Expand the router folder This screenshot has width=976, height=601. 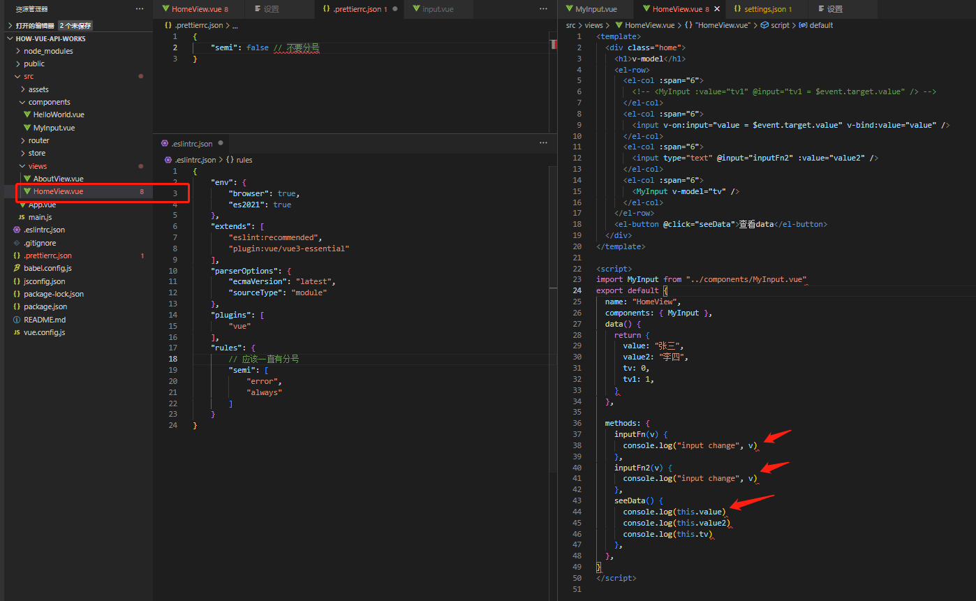[23, 140]
